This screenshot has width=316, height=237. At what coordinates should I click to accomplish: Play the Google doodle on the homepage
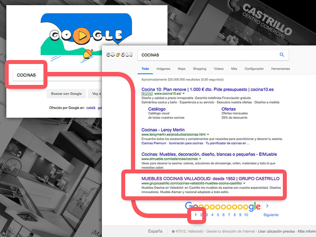pyautogui.click(x=81, y=36)
